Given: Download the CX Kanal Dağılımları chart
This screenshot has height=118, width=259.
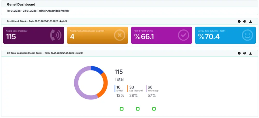Looking at the screenshot, I should [250, 53].
